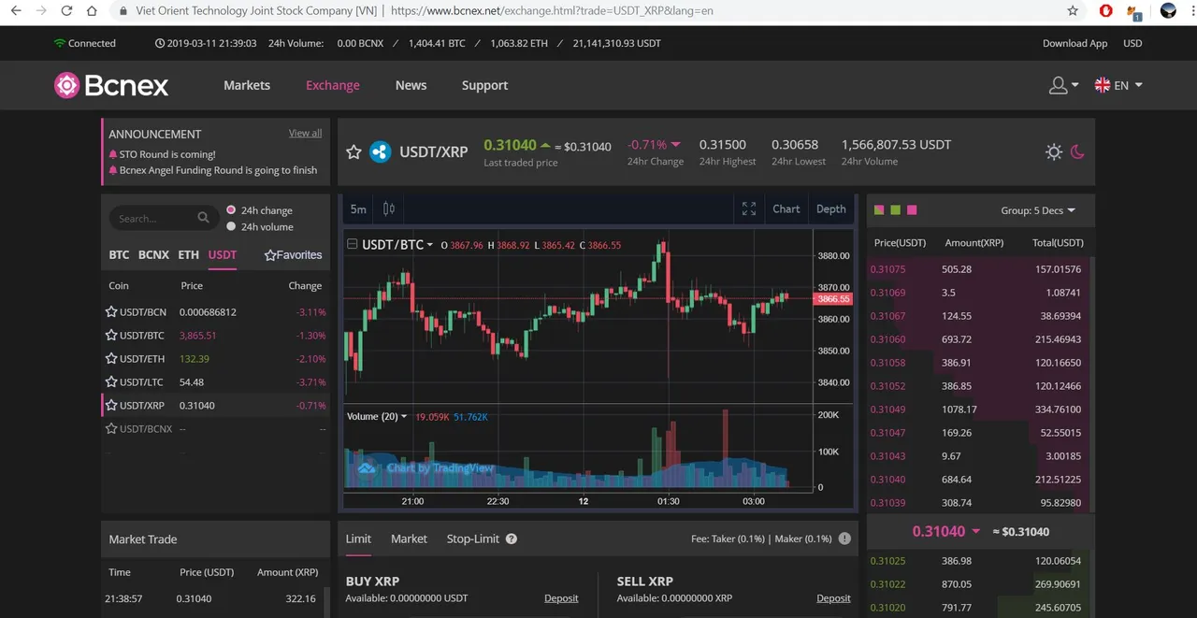Image resolution: width=1197 pixels, height=618 pixels.
Task: Click the Bcnex logo
Action: (x=111, y=85)
